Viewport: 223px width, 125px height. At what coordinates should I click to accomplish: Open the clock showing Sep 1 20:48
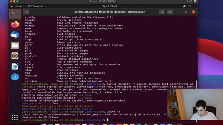point(110,6)
